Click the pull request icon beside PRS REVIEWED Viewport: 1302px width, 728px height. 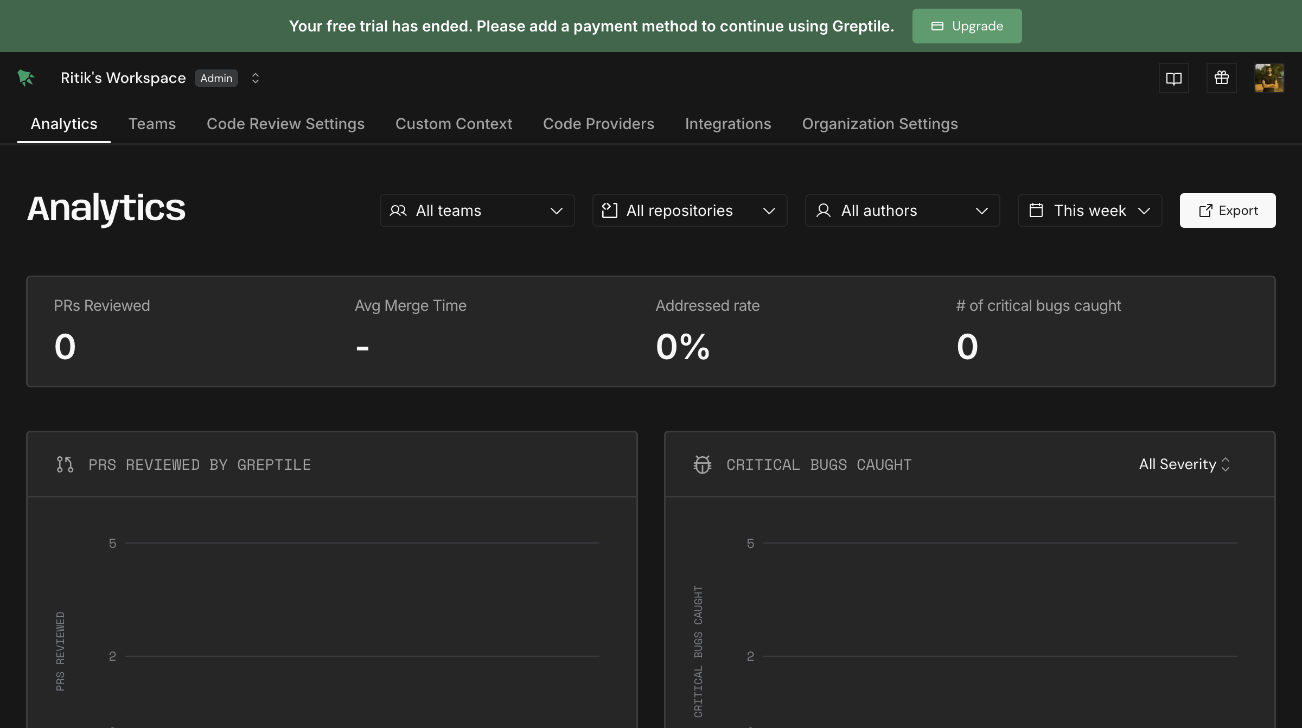click(x=65, y=464)
